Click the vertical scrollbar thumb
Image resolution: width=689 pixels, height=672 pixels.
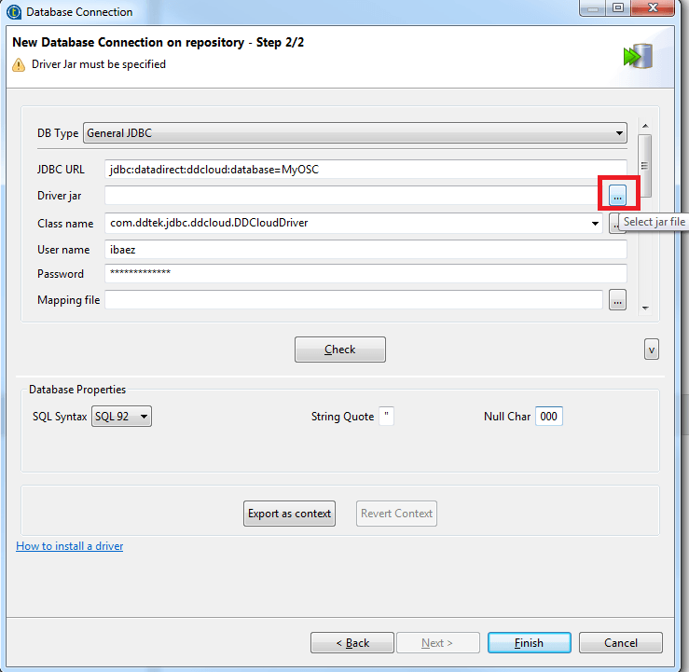[x=644, y=166]
